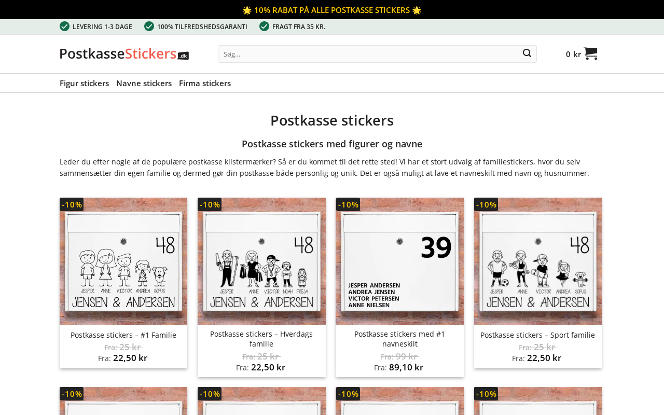Open the Navne stickers menu

click(144, 83)
